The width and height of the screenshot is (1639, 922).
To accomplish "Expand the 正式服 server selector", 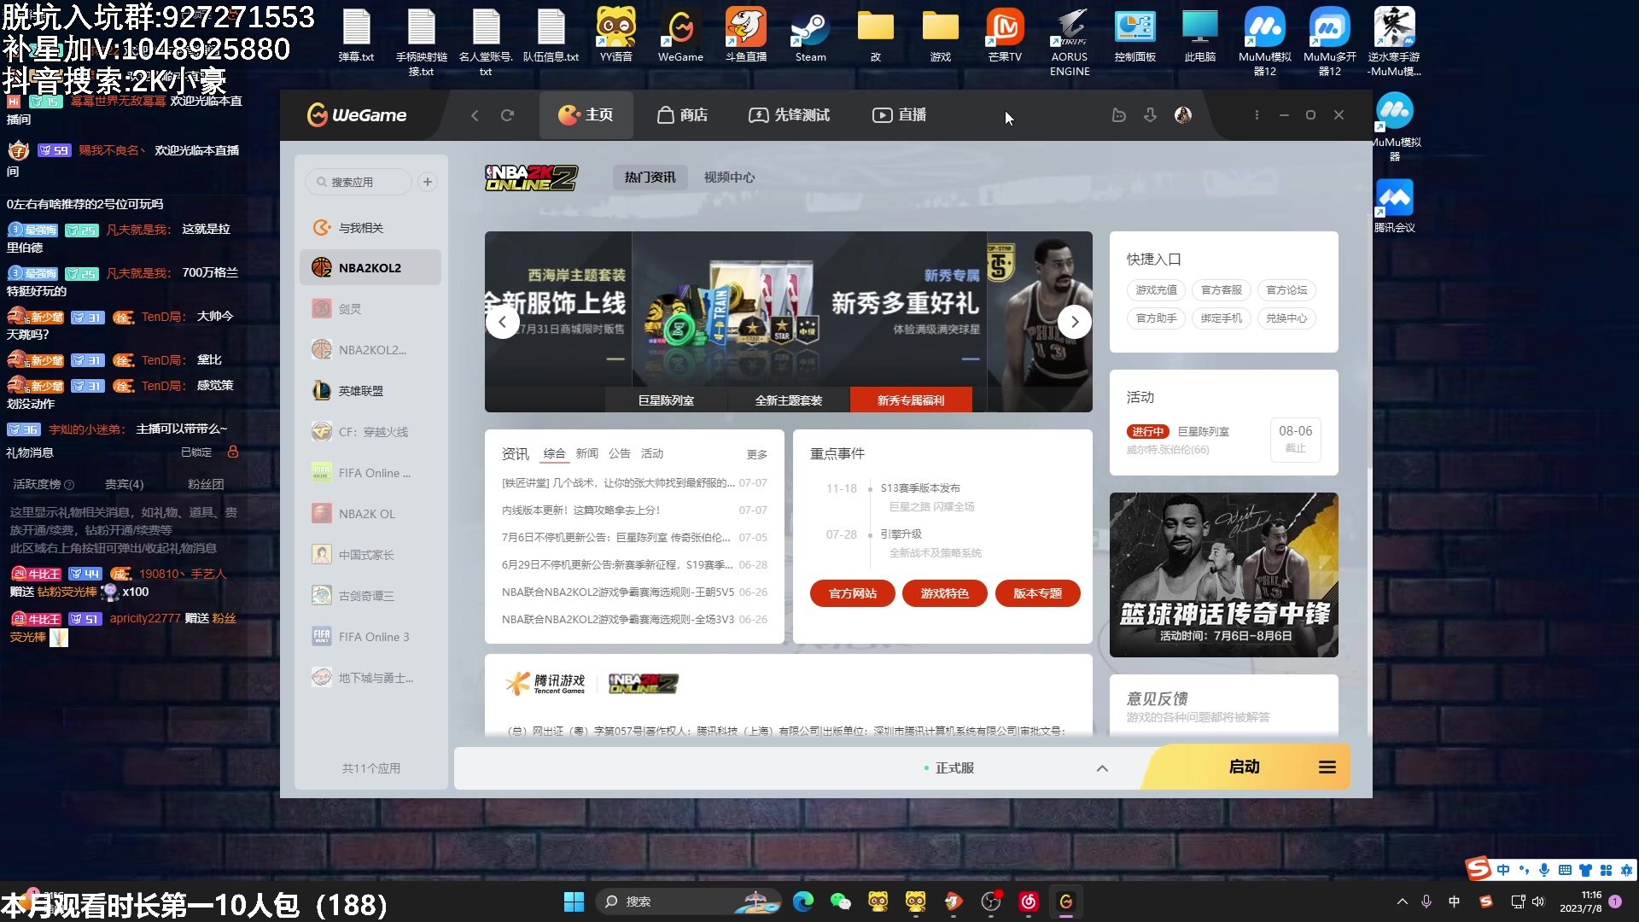I will coord(1102,768).
